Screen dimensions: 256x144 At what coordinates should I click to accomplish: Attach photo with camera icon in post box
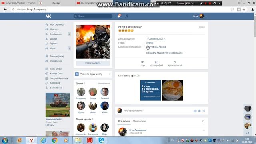click(195, 111)
